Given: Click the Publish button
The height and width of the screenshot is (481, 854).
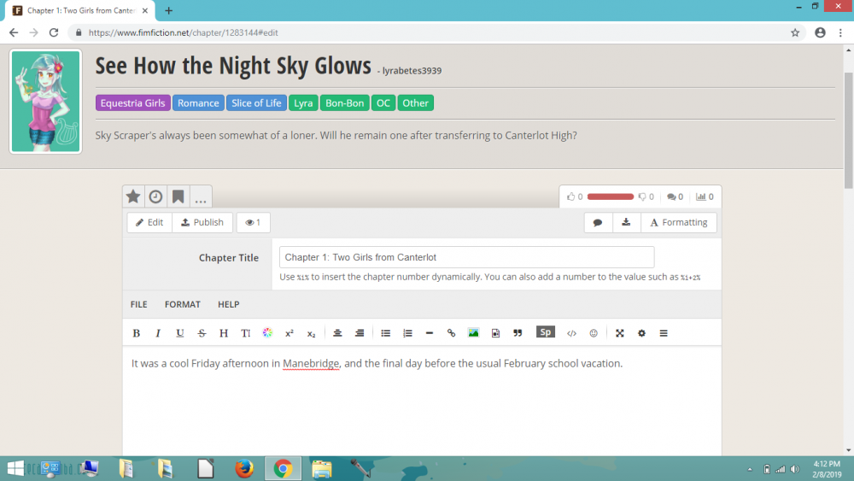Looking at the screenshot, I should [202, 222].
